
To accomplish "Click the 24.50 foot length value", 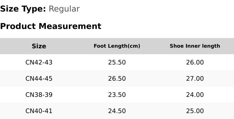I will pyautogui.click(x=117, y=111).
